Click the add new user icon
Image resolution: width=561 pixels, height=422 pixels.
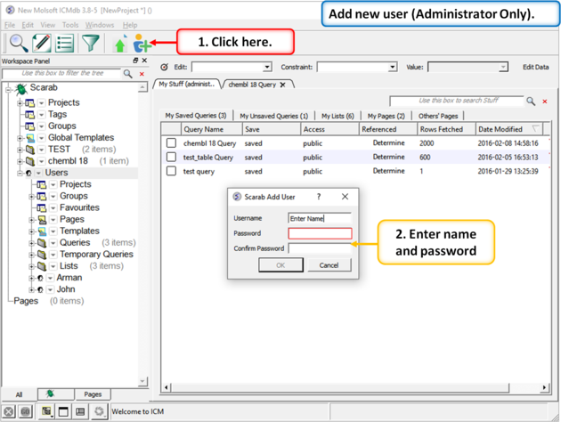pyautogui.click(x=142, y=44)
